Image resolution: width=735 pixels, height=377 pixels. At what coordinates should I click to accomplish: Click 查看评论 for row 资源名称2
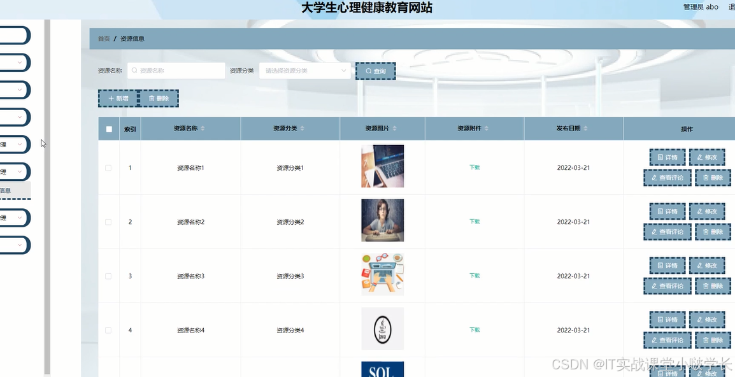pos(667,232)
